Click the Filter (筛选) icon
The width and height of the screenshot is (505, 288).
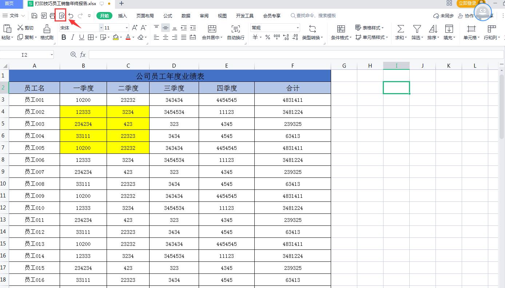(x=416, y=32)
